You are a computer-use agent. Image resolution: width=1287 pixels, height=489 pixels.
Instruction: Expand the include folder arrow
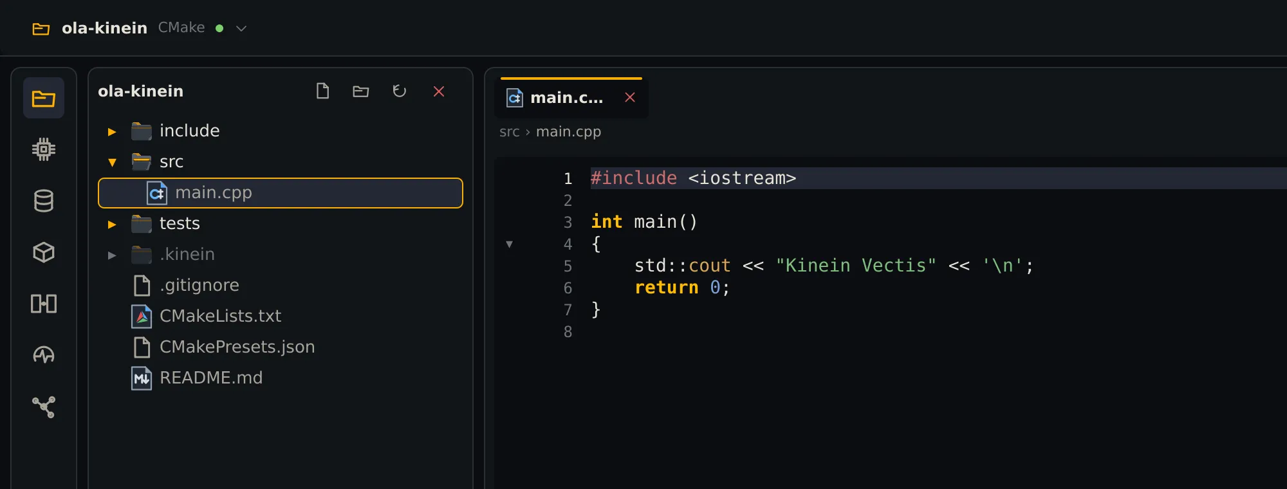click(x=112, y=131)
